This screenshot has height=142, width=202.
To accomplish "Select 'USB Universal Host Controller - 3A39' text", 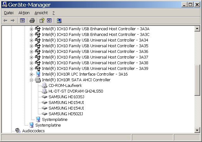I will (x=95, y=68).
